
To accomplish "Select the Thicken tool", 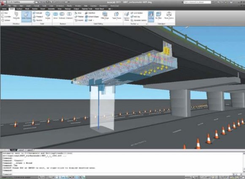I will click(79, 17).
